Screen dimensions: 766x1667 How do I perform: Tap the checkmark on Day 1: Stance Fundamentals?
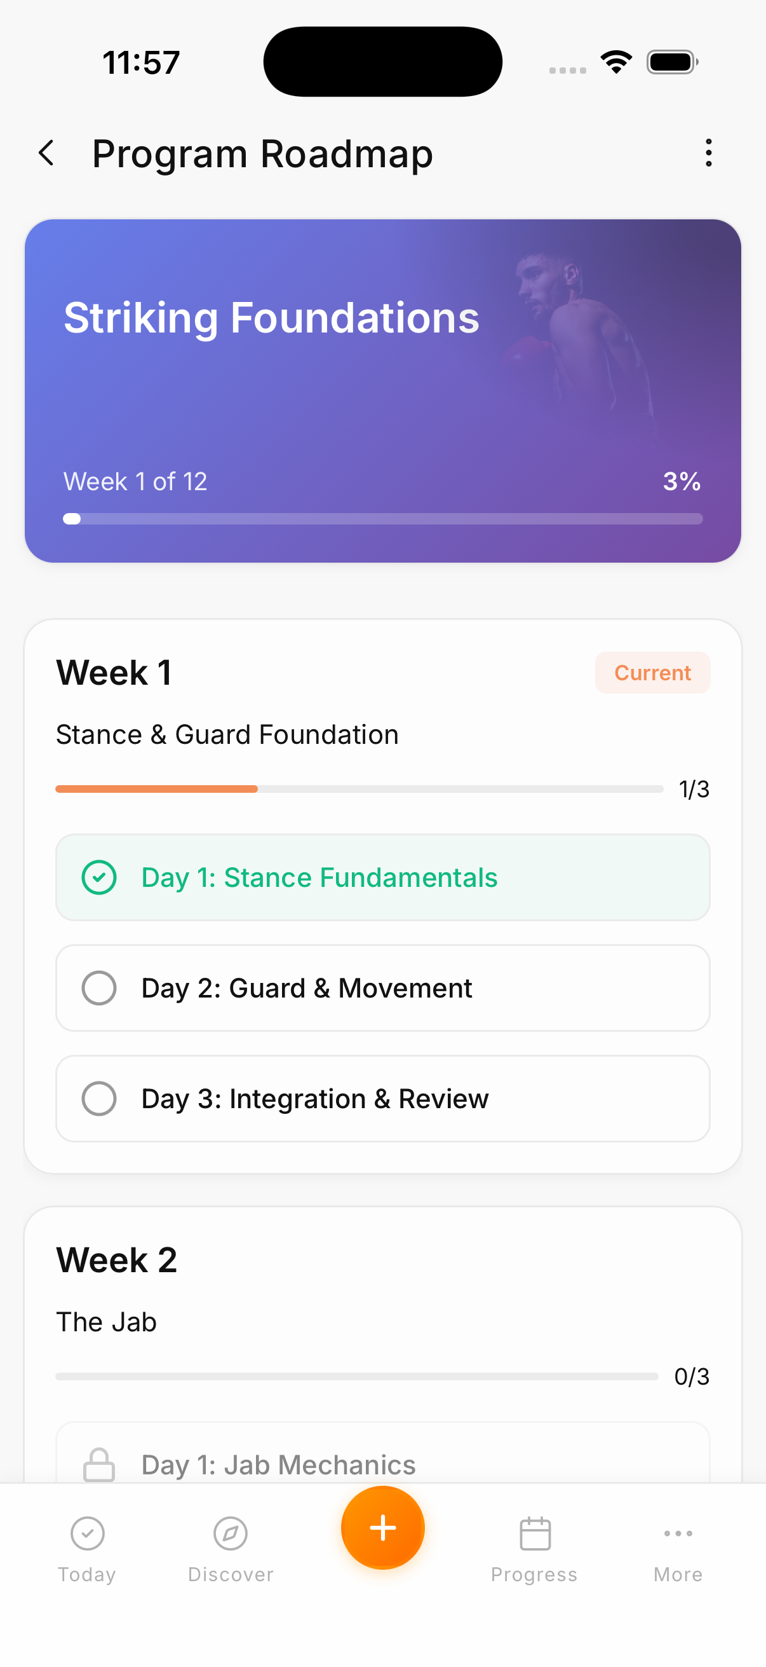coord(99,877)
